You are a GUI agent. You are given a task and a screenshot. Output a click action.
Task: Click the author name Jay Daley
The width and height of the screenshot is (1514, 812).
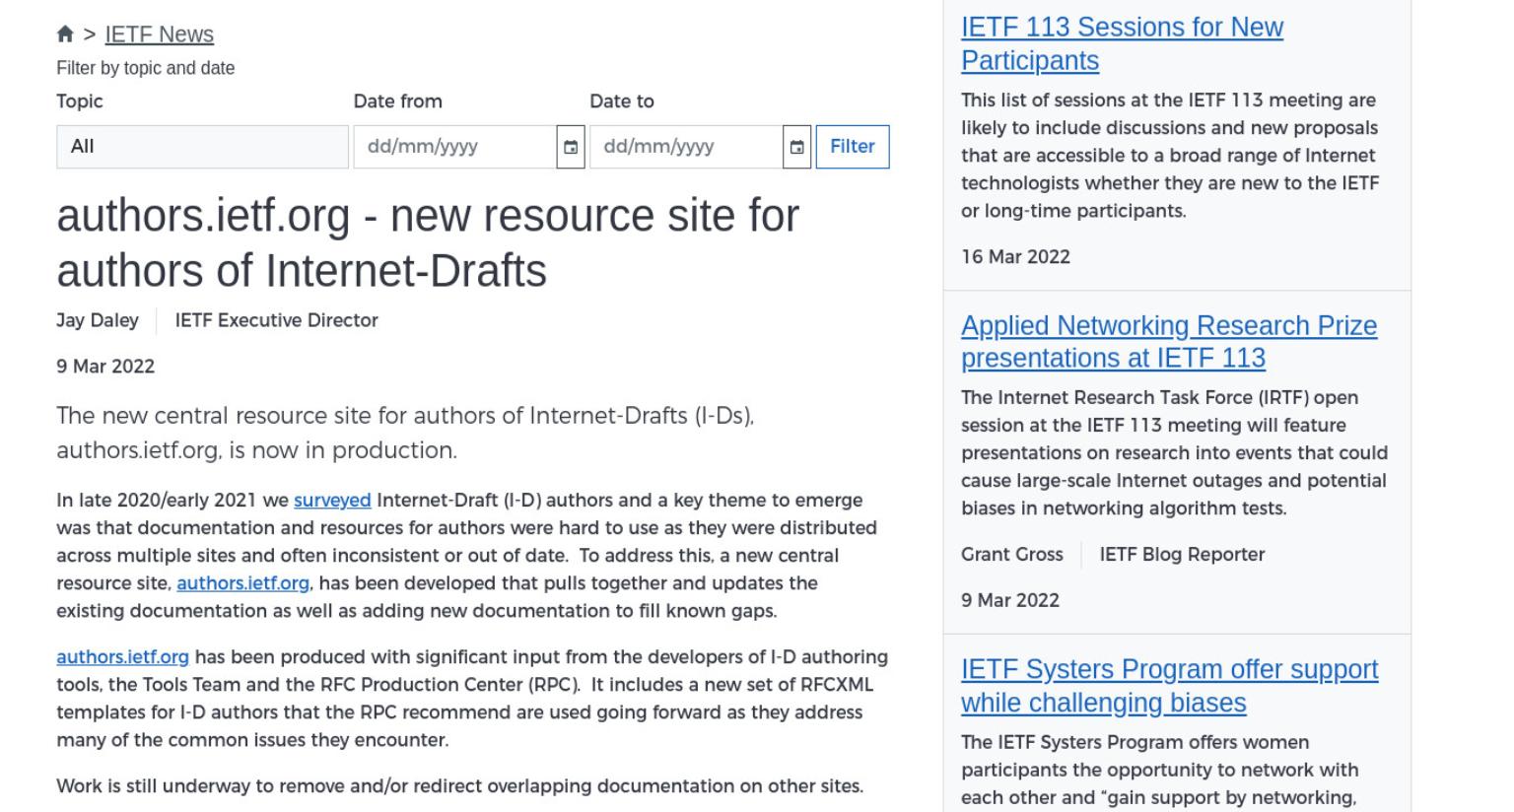[x=98, y=321]
